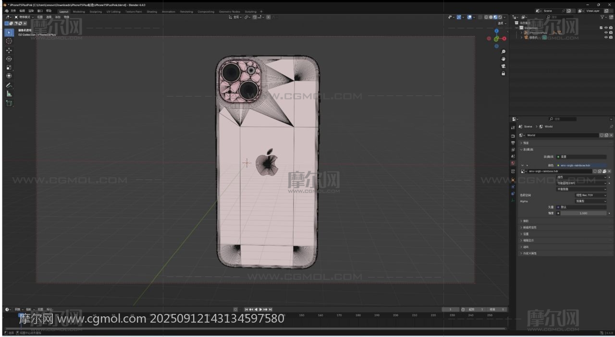Switch to material preview shading
The image size is (615, 337).
496,17
